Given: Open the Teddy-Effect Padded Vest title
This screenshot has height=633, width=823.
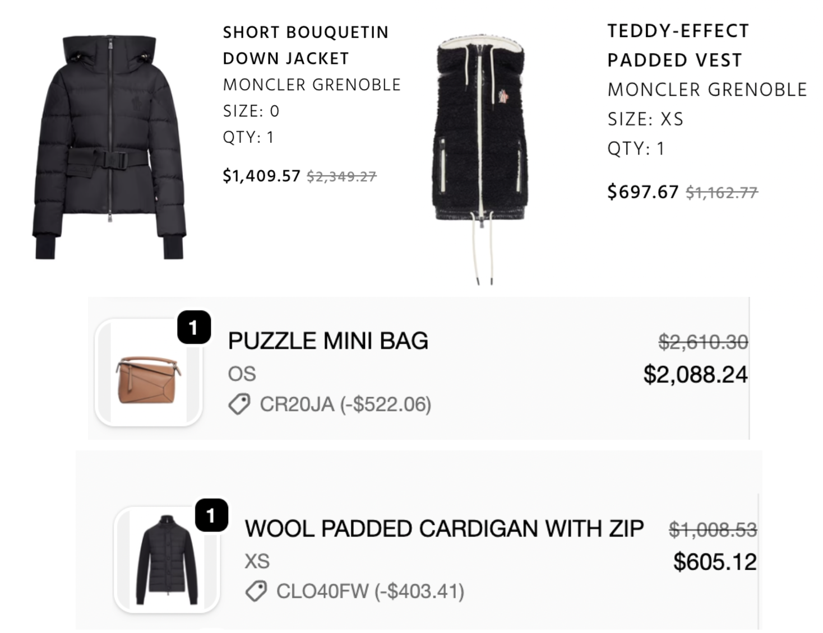Looking at the screenshot, I should point(678,45).
